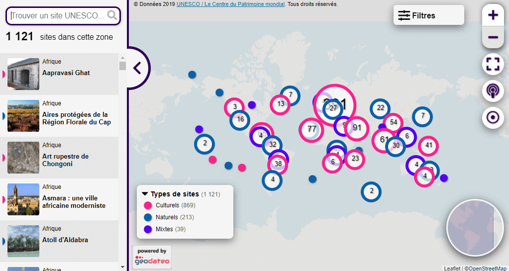Toggle fullscreen map view
Viewport: 509px width, 271px height.
click(x=493, y=64)
